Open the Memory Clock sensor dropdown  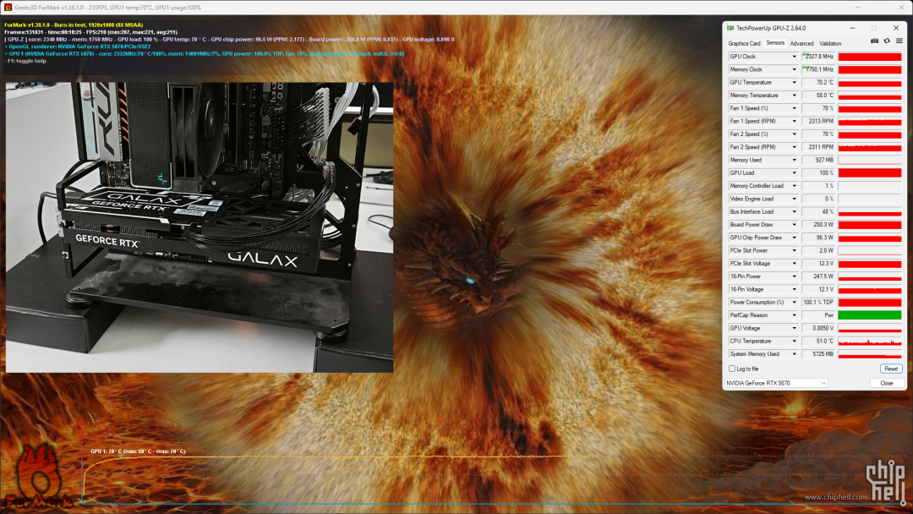(794, 69)
